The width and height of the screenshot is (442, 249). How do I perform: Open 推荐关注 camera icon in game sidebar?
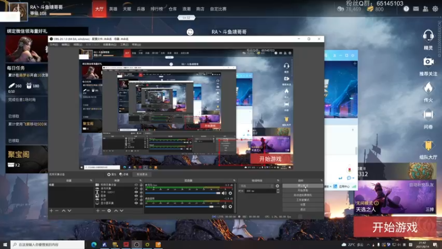[428, 61]
